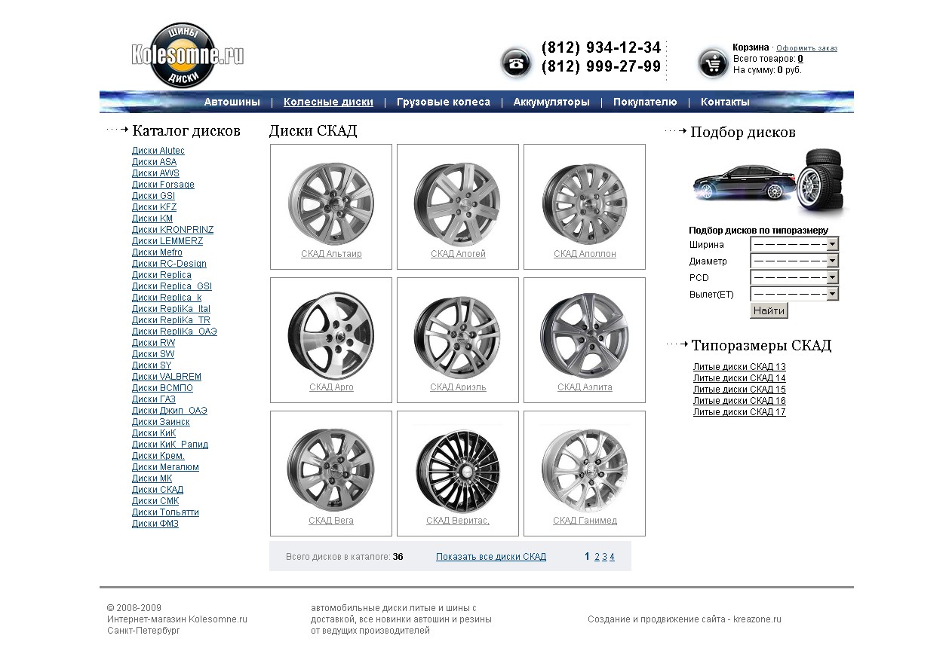Image resolution: width=952 pixels, height=651 pixels.
Task: Click the telephone icon near phone numbers
Action: (x=516, y=63)
